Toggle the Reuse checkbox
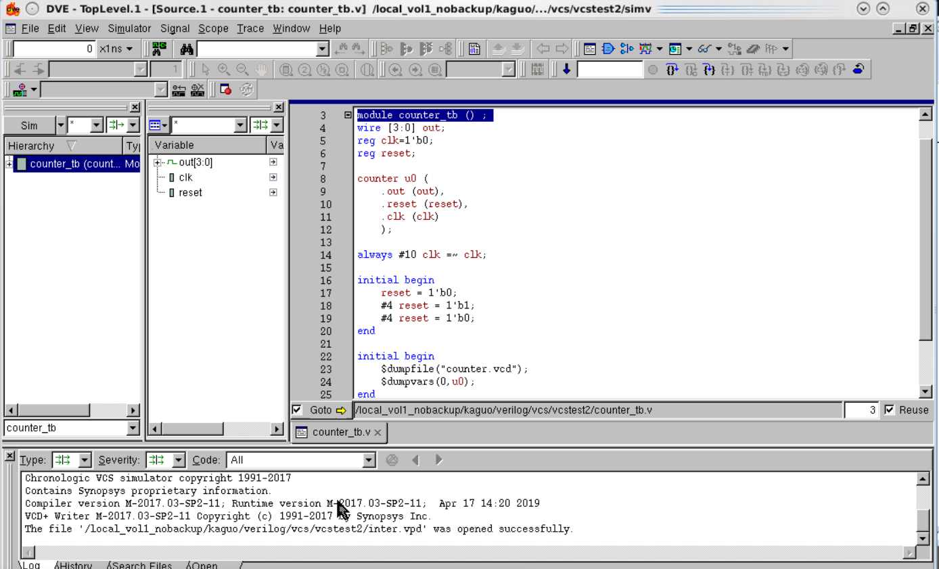Screen dimensions: 939x569 point(890,409)
